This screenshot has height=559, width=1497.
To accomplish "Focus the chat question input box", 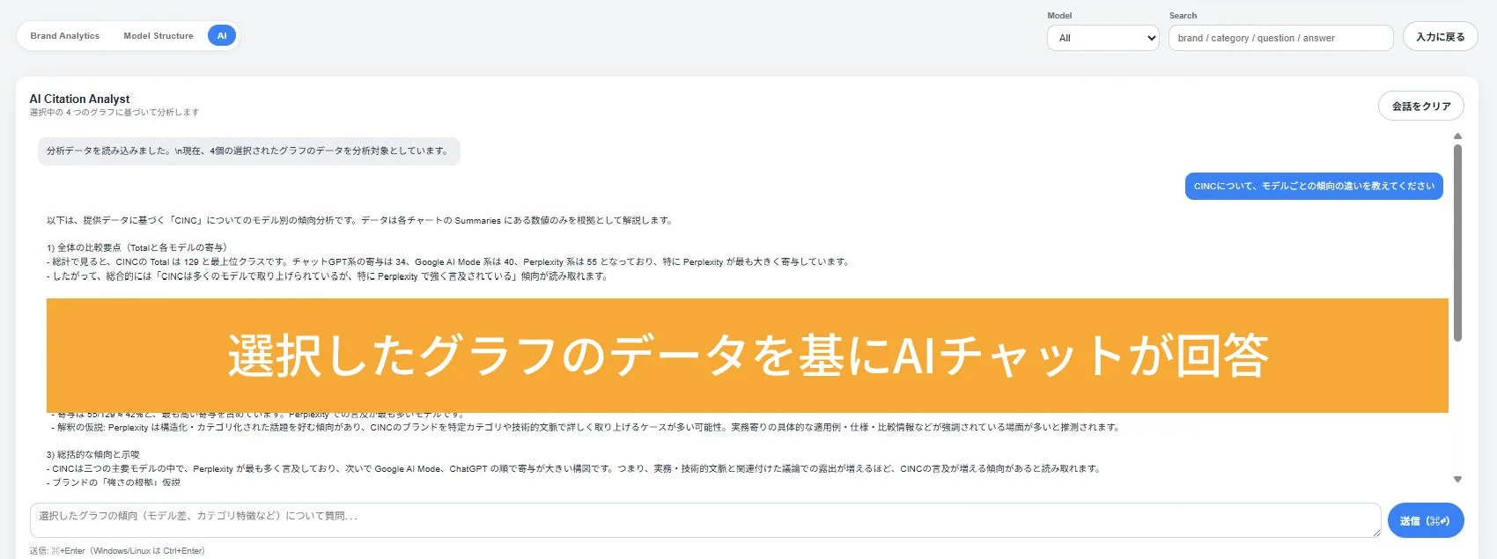I will click(x=704, y=520).
